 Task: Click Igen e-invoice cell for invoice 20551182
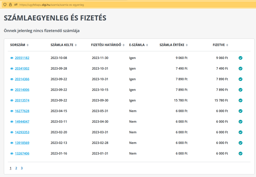[x=132, y=58]
